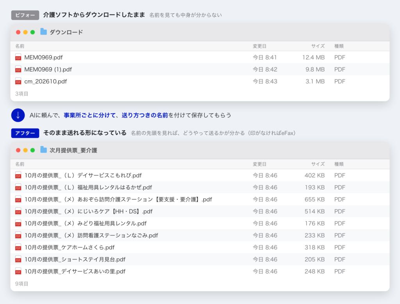This screenshot has width=400, height=304.
Task: Close the 次月提供票_要介護 window with red button
Action: pyautogui.click(x=18, y=150)
